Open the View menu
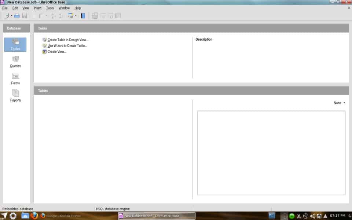The image size is (352, 220). coord(26,8)
